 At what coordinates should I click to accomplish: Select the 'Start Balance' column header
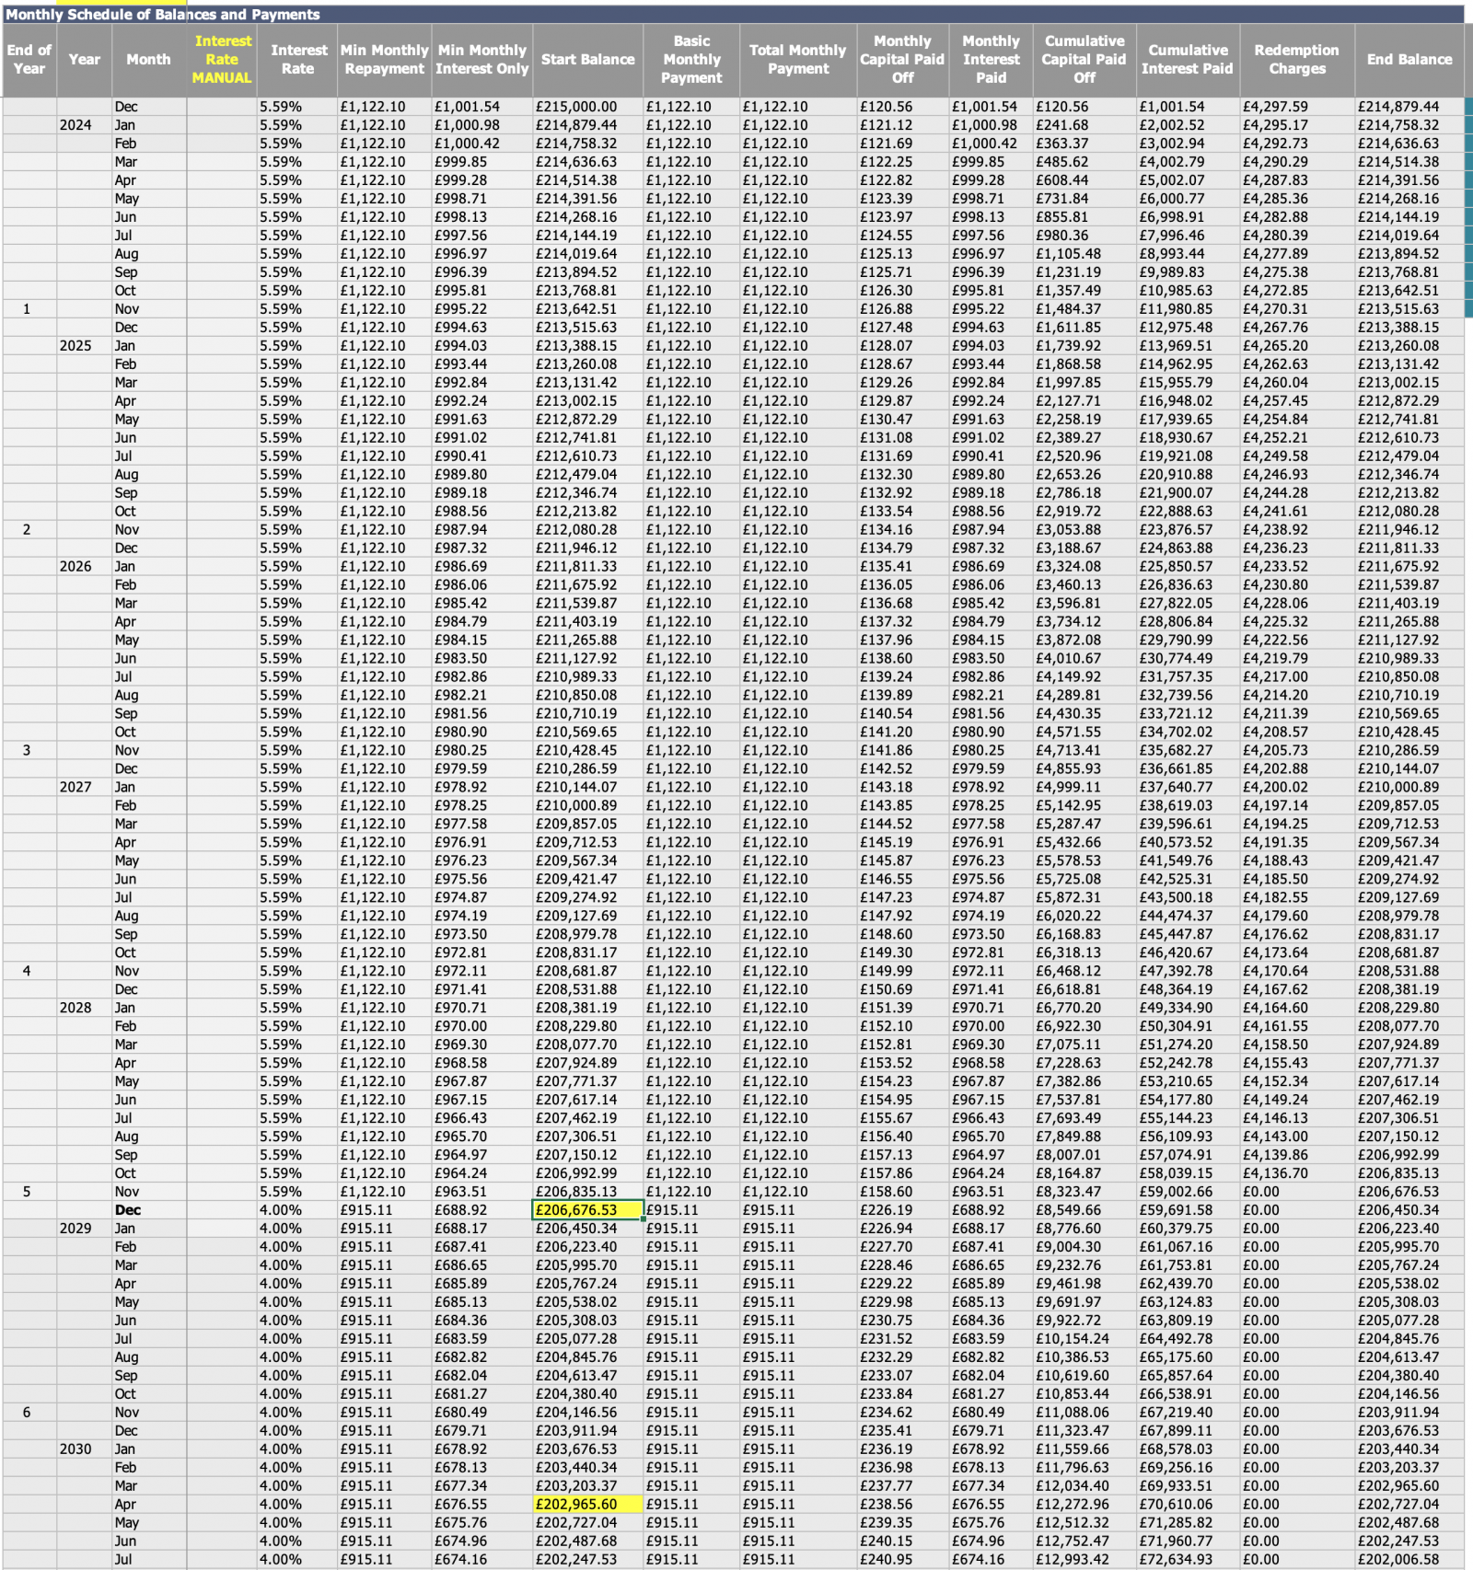587,60
